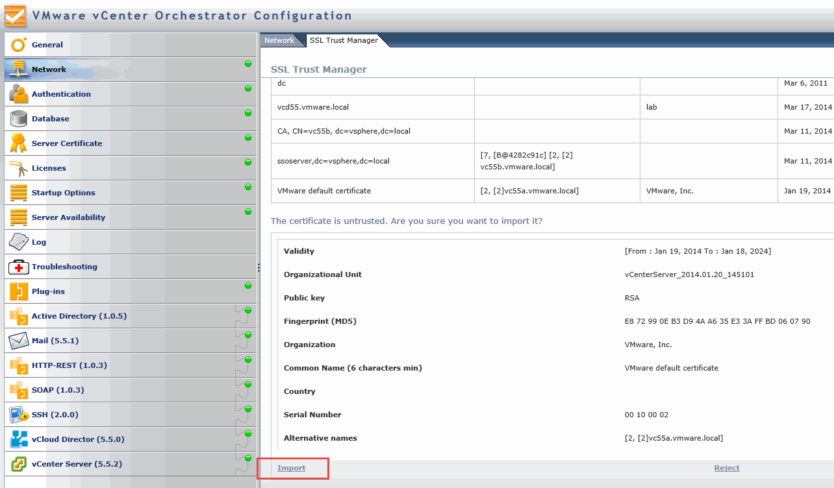Click the sidebar splitter handle
This screenshot has width=834, height=488.
(x=259, y=267)
